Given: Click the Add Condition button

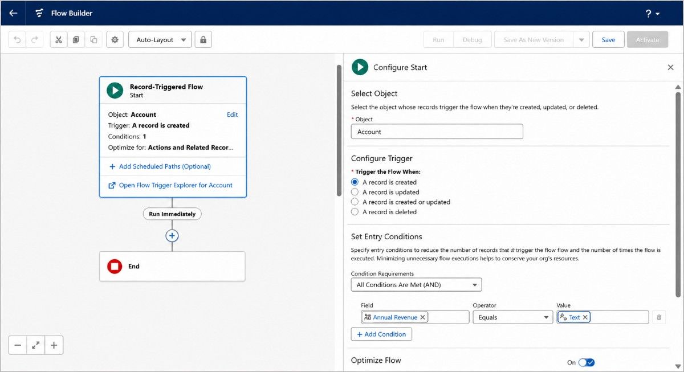Looking at the screenshot, I should tap(381, 334).
